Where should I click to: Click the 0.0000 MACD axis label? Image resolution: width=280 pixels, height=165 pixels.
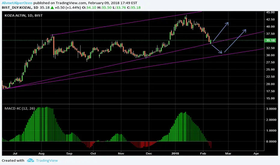pyautogui.click(x=271, y=142)
